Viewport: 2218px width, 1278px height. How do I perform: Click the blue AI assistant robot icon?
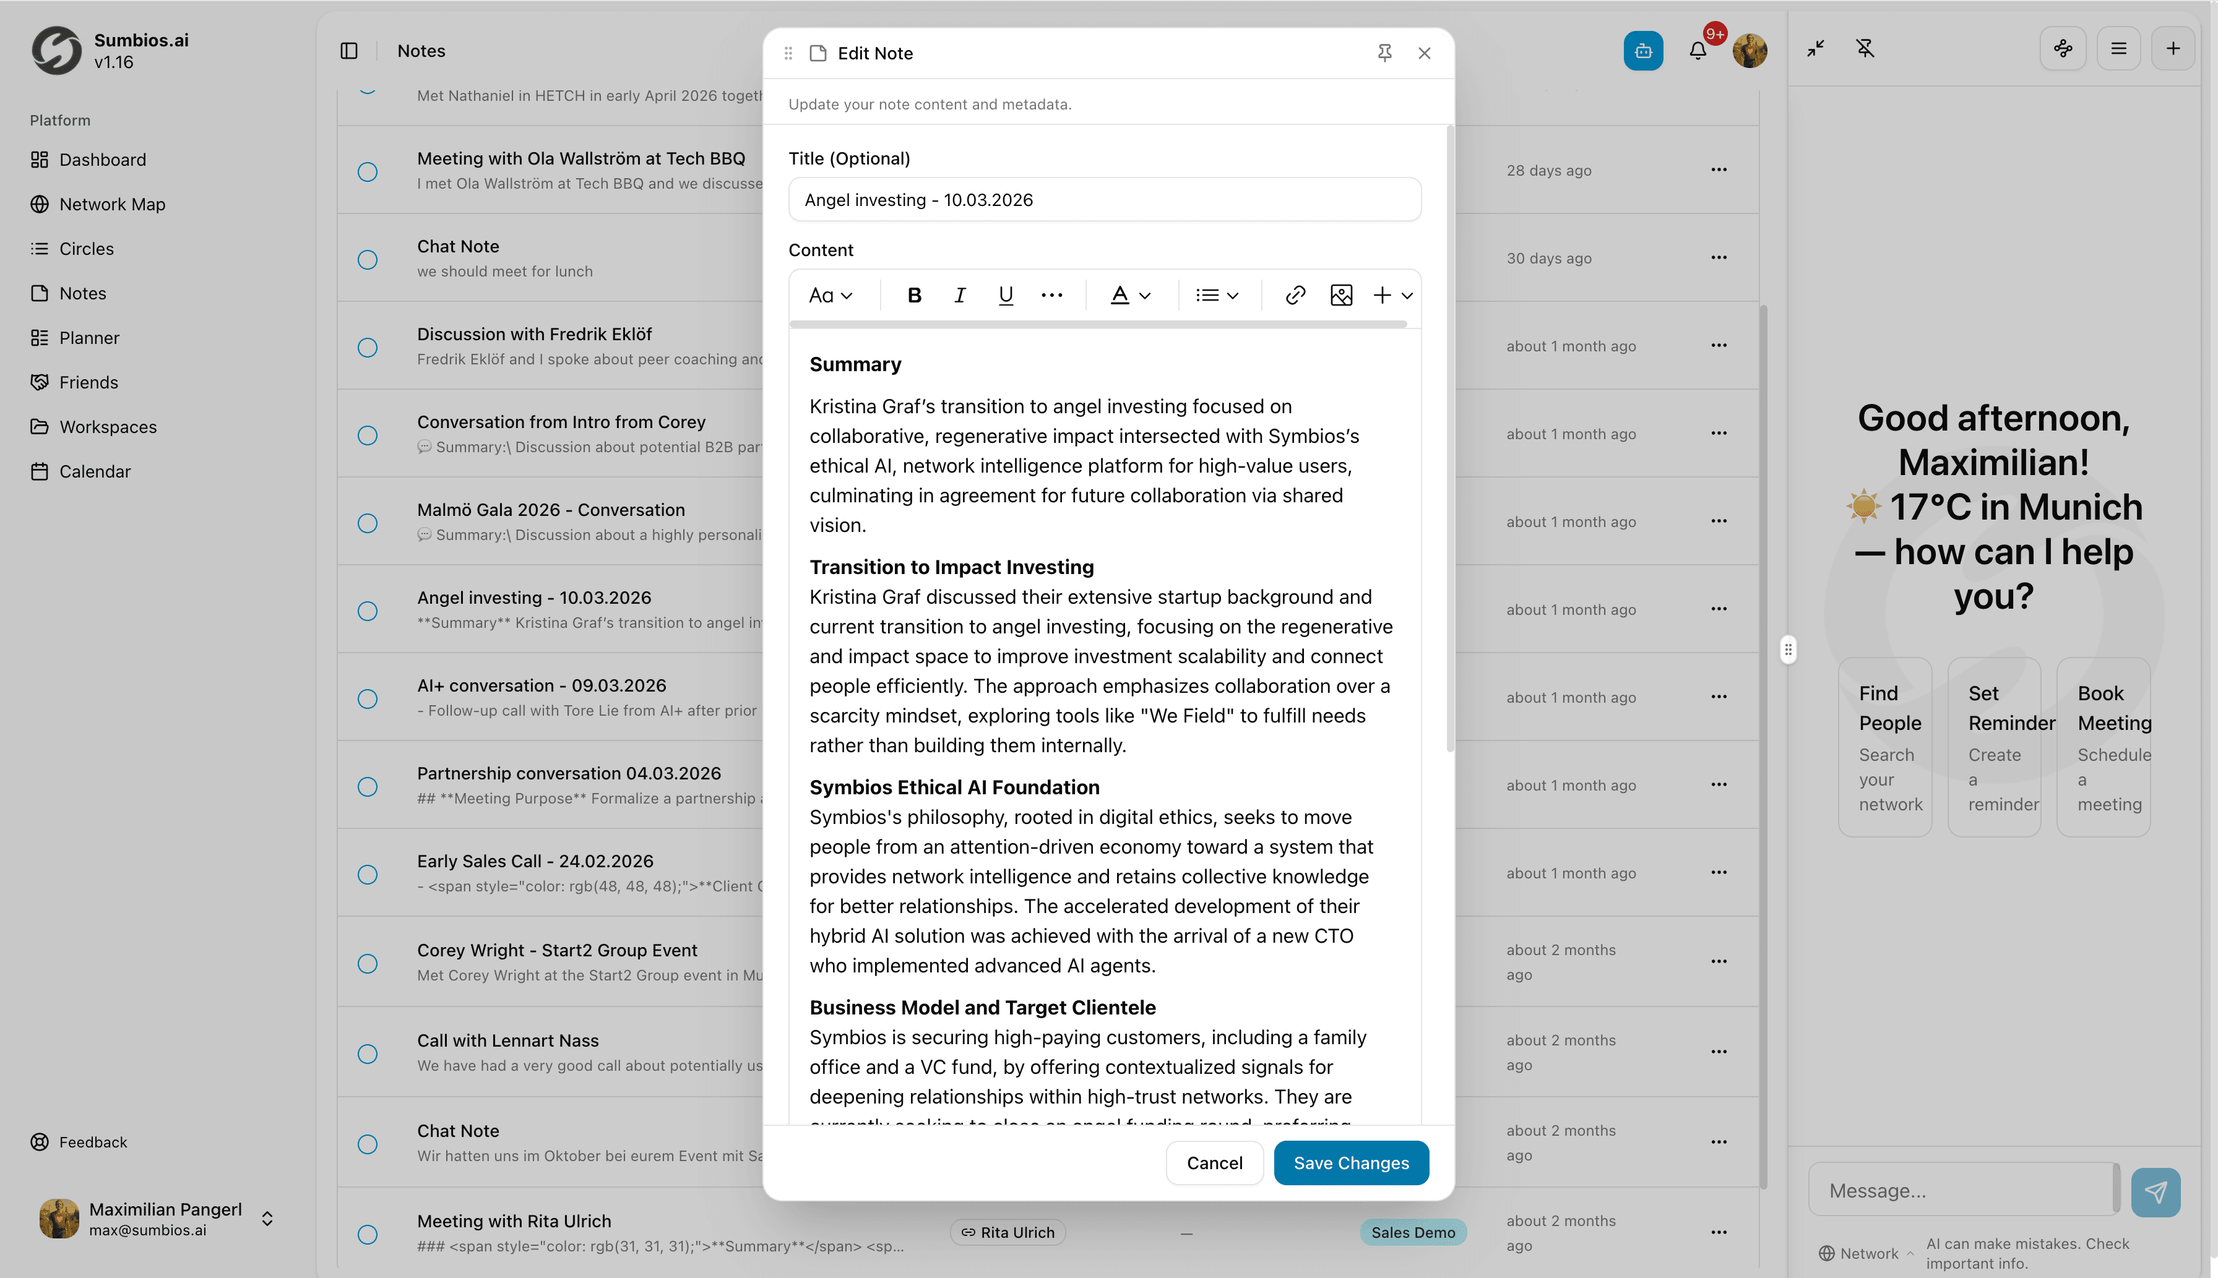click(1643, 51)
